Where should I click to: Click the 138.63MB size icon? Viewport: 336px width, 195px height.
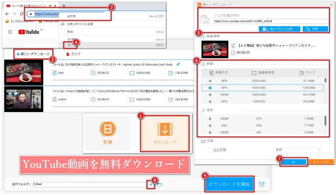[170, 73]
